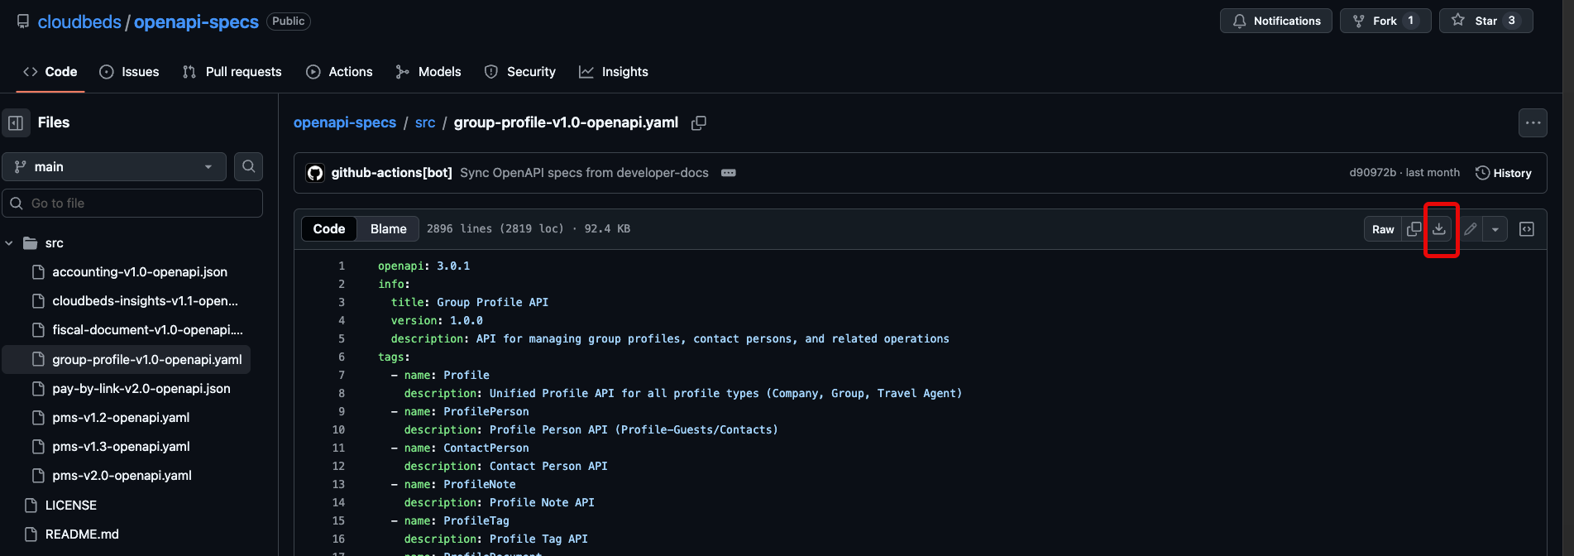This screenshot has width=1574, height=556.
Task: Click line 'title: Group Profile API'
Action: pos(470,302)
